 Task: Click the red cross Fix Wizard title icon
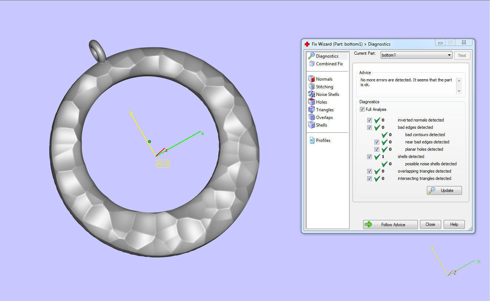[x=307, y=44]
